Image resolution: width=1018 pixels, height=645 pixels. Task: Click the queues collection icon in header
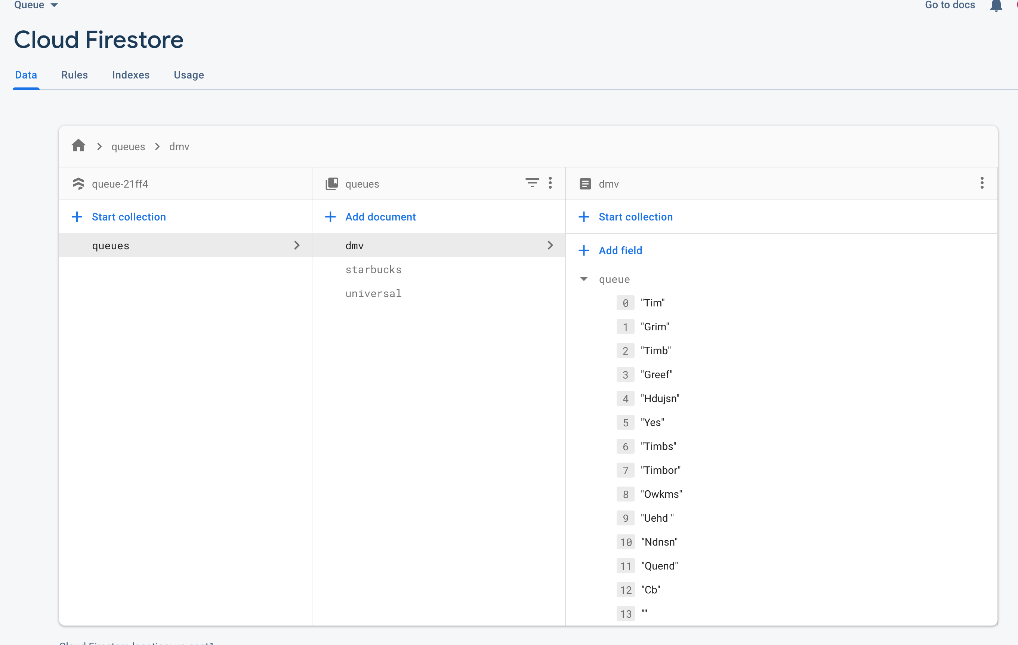[x=332, y=184]
